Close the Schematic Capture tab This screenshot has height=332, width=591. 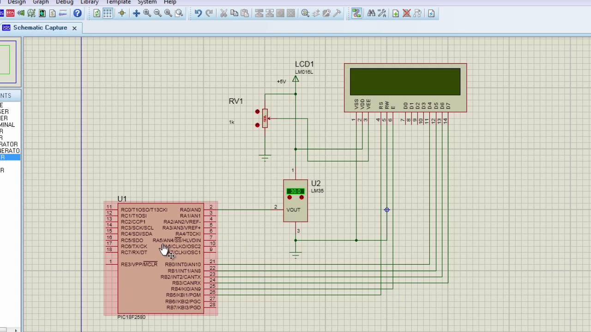click(x=74, y=28)
